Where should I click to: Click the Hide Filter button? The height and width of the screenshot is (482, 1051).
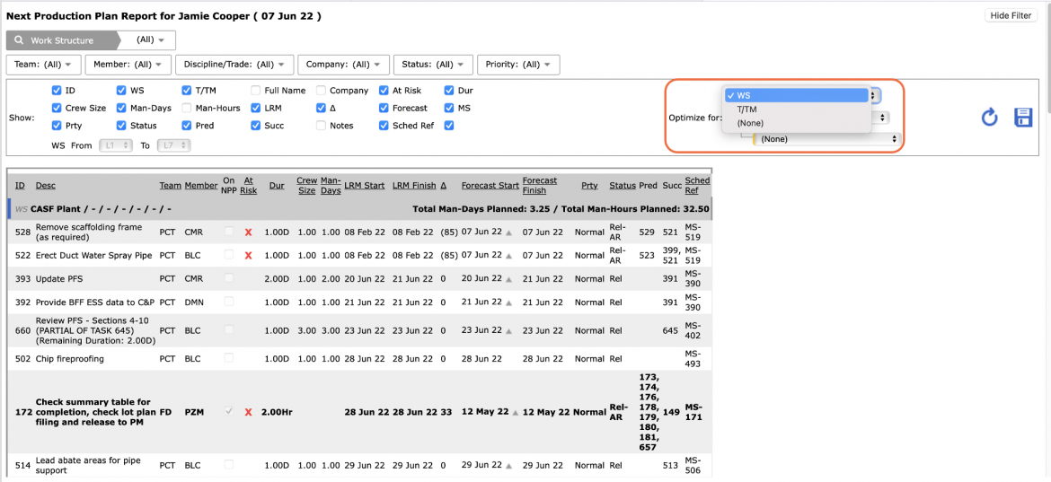pyautogui.click(x=1011, y=15)
